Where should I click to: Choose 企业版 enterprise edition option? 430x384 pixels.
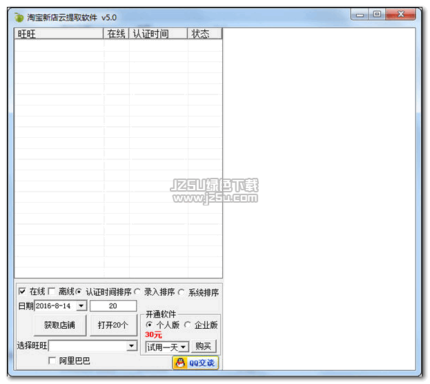188,325
